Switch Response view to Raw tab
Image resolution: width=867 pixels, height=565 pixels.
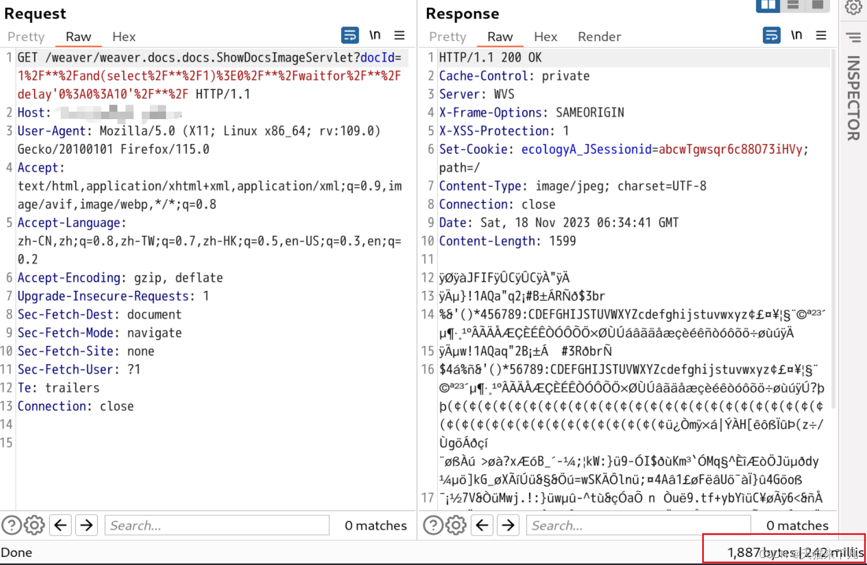tap(500, 36)
